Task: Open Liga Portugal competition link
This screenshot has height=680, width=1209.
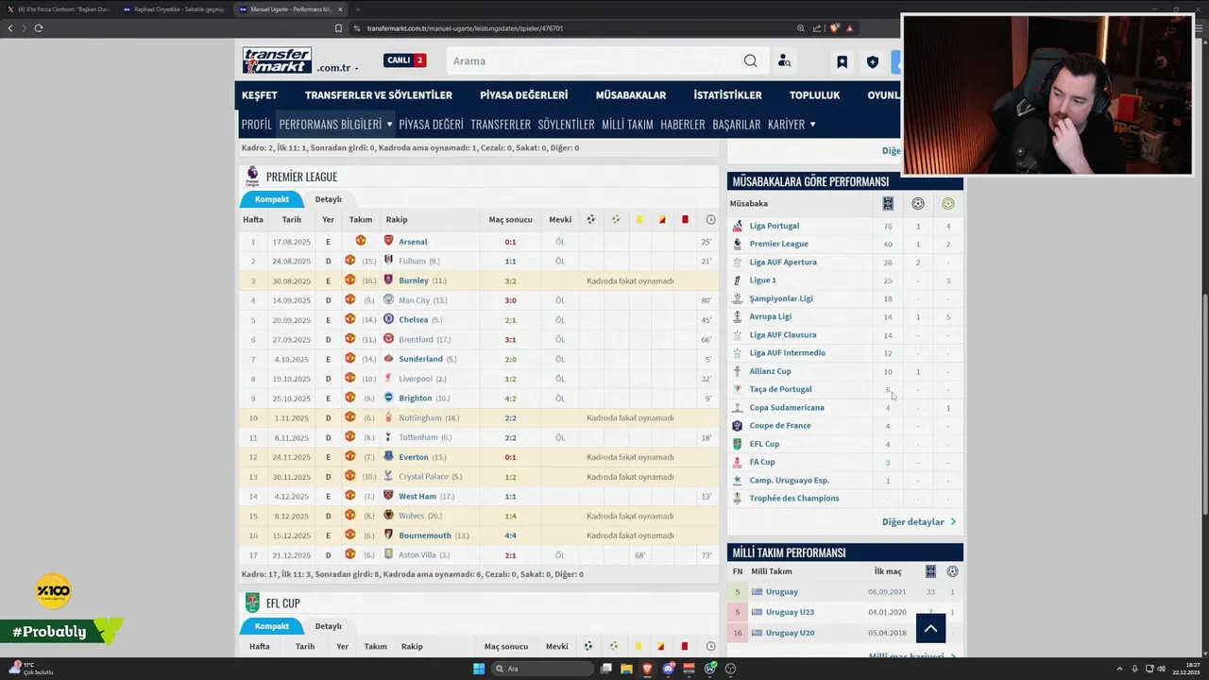Action: coord(774,226)
